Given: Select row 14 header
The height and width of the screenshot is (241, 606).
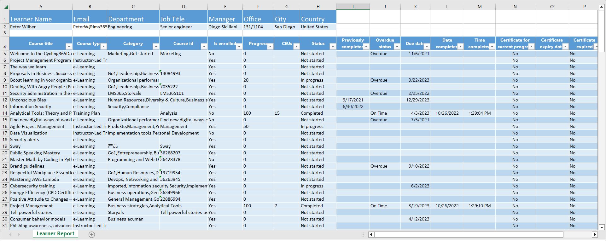Looking at the screenshot, I should [5, 113].
